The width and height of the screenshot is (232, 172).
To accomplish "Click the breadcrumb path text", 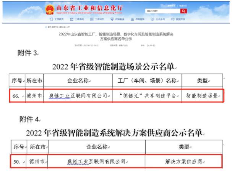I will click(58, 27).
